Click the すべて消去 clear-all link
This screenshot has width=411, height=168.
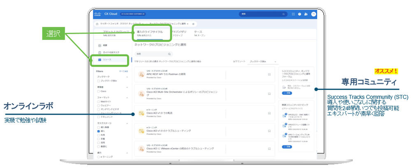[x=124, y=71]
